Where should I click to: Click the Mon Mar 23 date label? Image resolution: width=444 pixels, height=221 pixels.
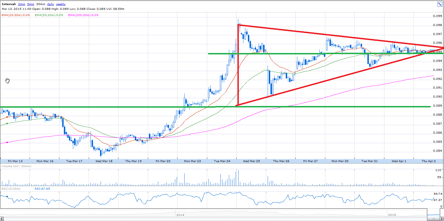click(192, 161)
